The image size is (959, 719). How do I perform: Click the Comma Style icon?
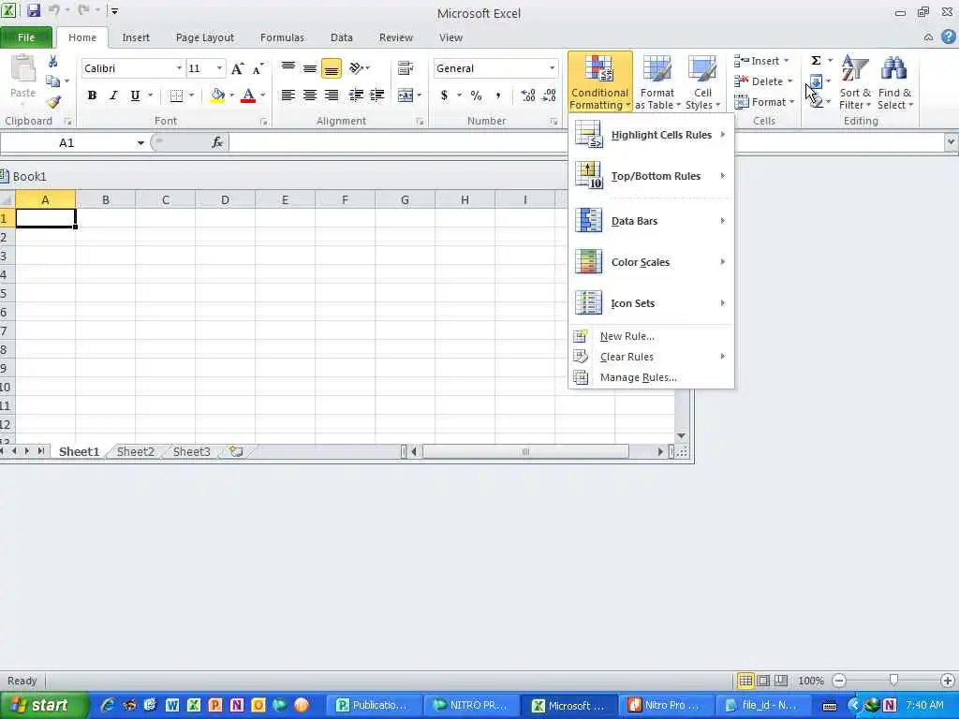pyautogui.click(x=498, y=95)
